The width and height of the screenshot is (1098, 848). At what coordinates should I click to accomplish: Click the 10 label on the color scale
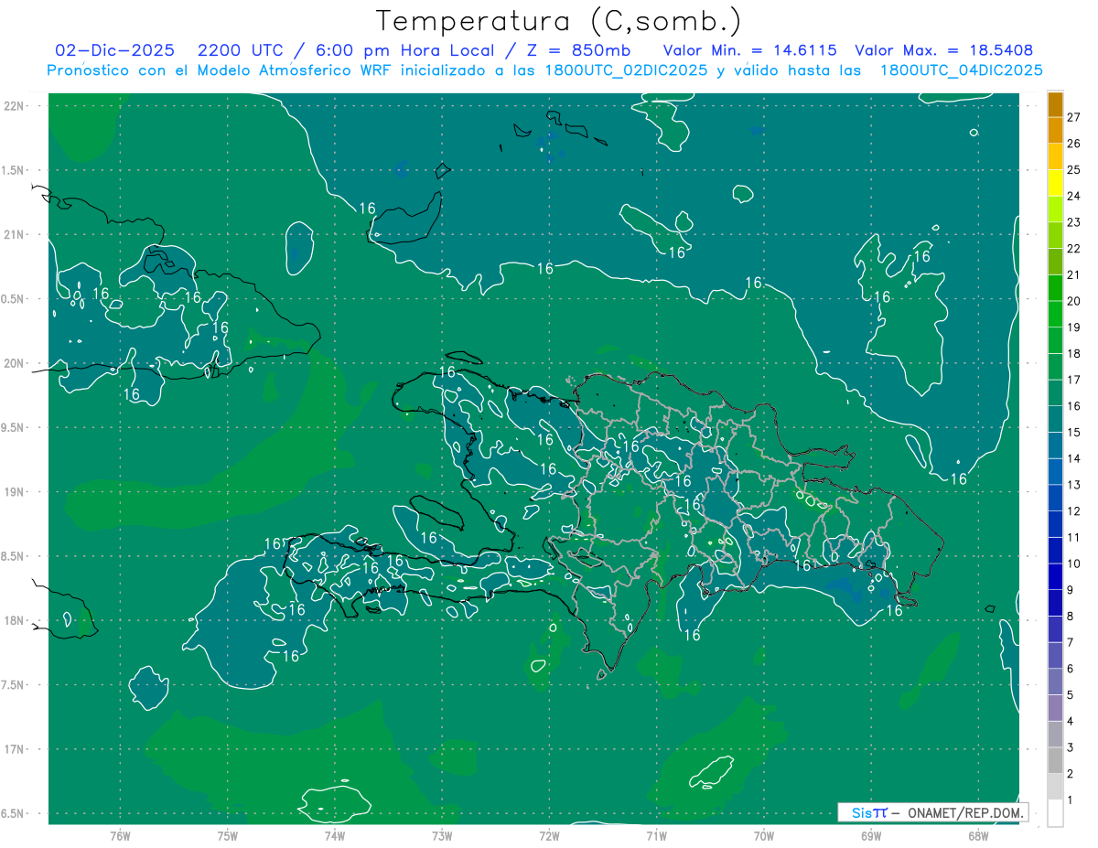(x=1073, y=564)
